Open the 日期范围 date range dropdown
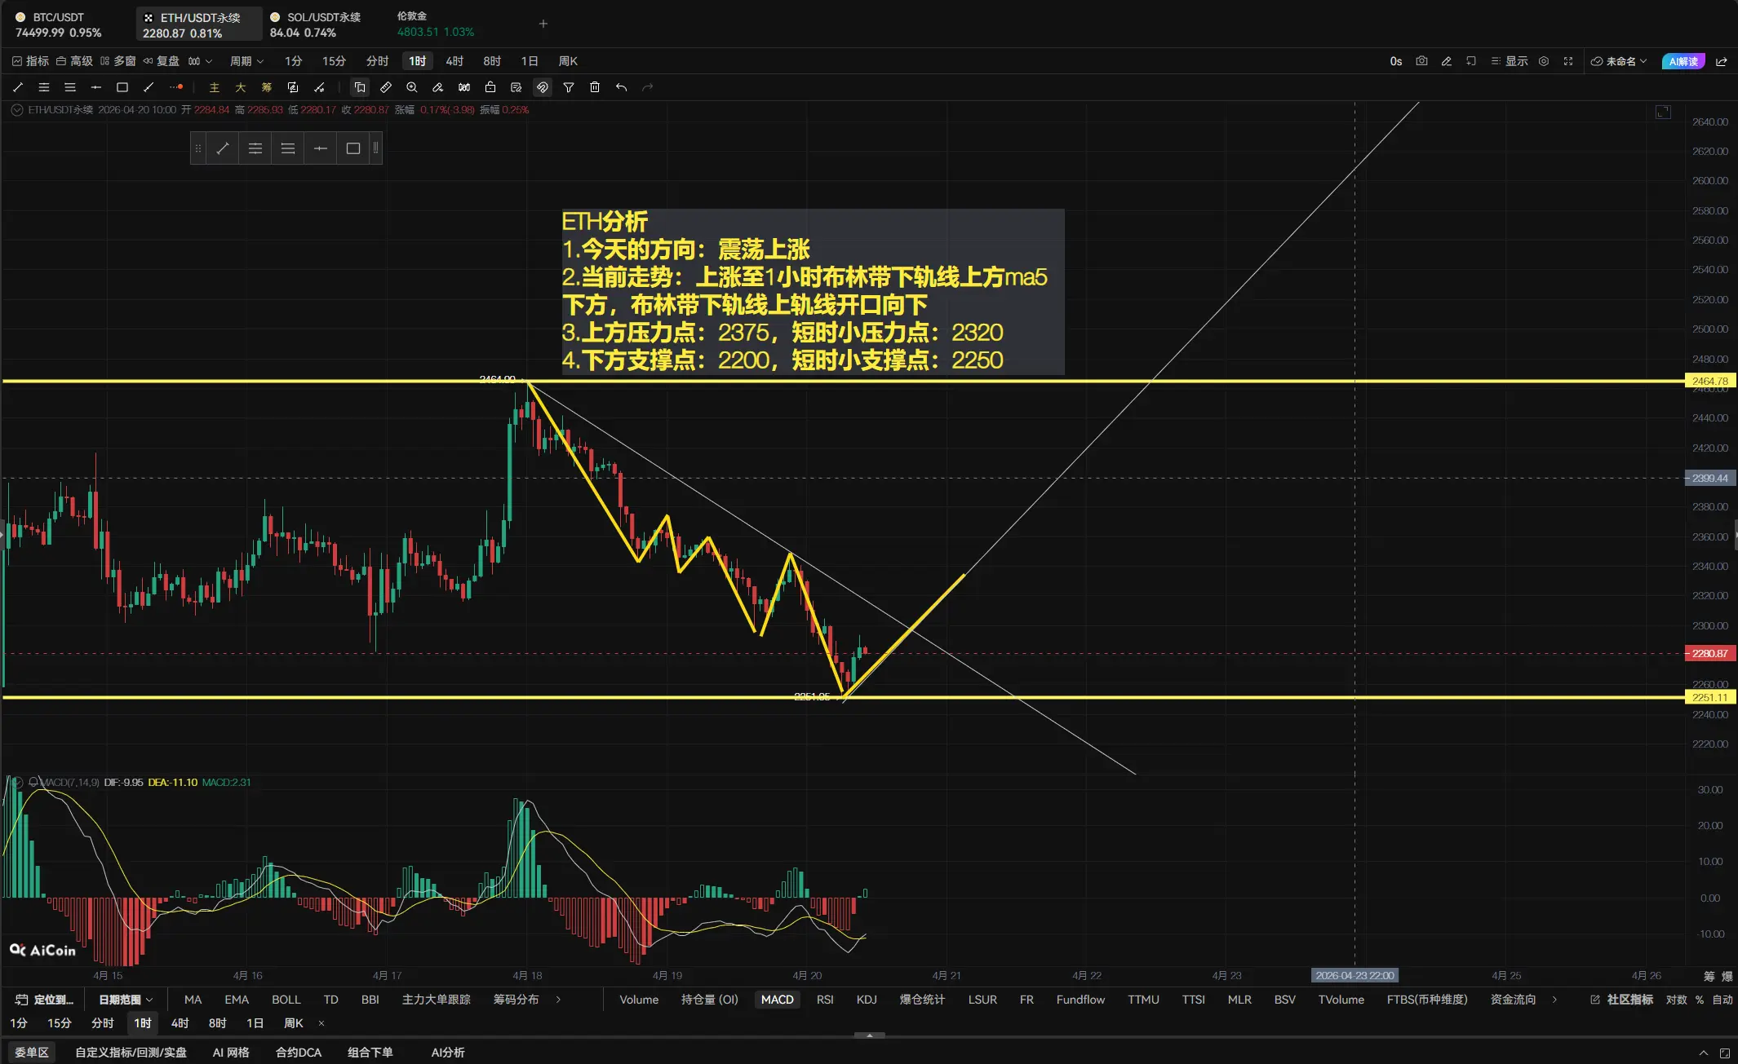The height and width of the screenshot is (1064, 1738). pyautogui.click(x=126, y=1000)
